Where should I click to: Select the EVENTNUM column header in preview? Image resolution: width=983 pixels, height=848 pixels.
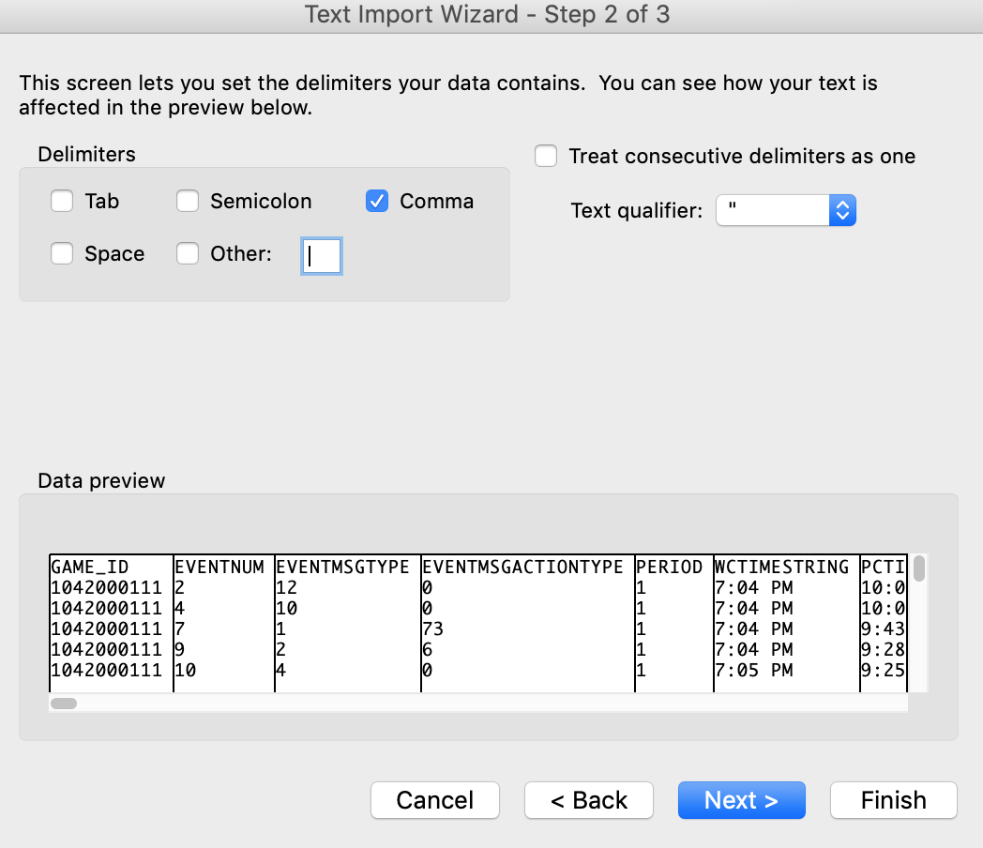[219, 568]
